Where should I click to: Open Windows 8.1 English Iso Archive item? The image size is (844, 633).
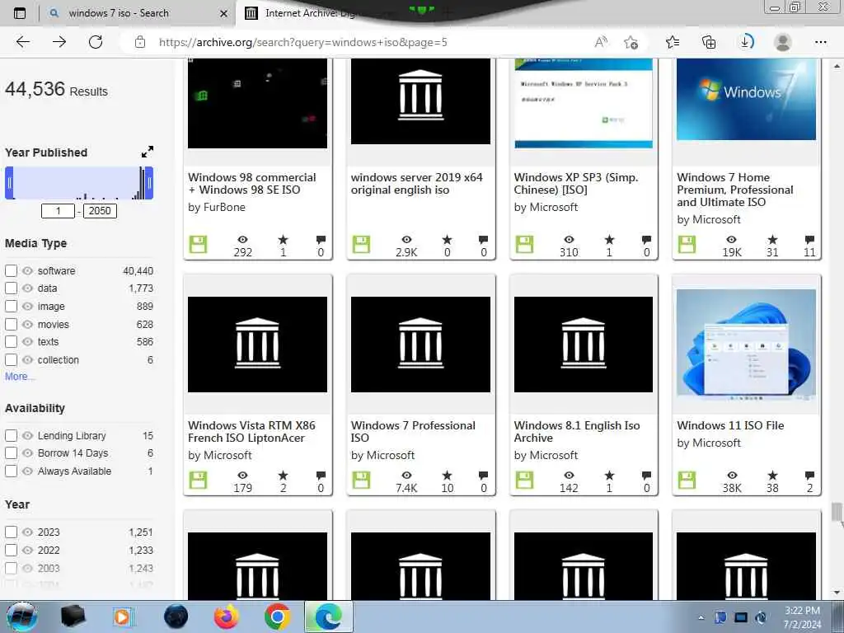pyautogui.click(x=577, y=432)
